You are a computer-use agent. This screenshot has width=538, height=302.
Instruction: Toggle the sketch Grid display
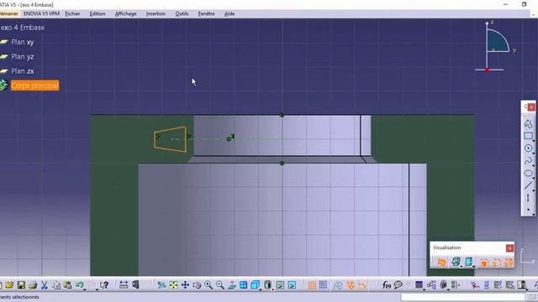tap(312, 285)
